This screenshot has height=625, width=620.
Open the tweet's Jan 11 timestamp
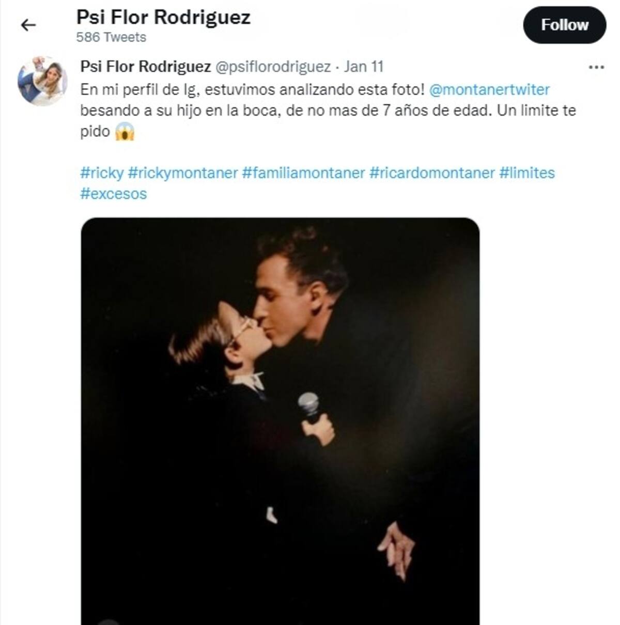[x=364, y=67]
